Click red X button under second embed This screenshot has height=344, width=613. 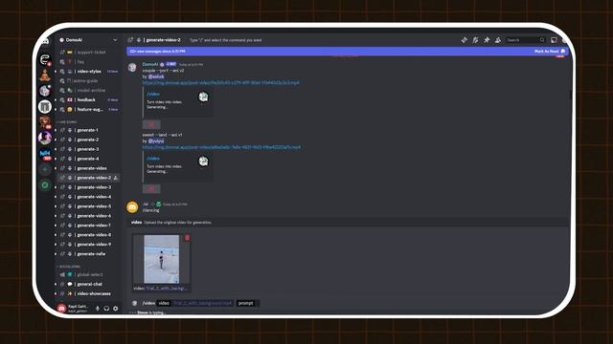[151, 189]
